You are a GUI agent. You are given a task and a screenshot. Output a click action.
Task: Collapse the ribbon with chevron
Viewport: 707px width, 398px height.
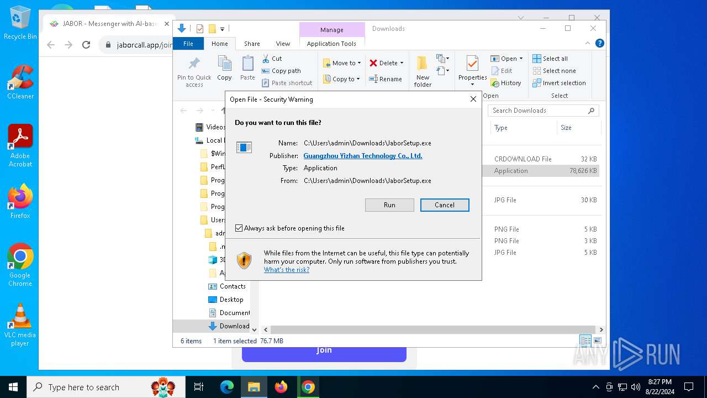tap(588, 43)
